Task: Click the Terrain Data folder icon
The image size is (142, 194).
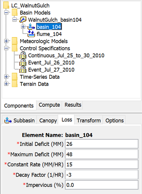Action: [x=15, y=84]
